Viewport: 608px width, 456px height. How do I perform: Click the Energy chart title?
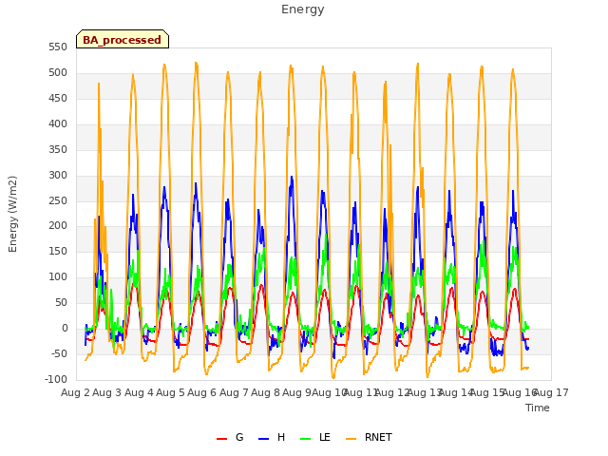click(x=303, y=9)
